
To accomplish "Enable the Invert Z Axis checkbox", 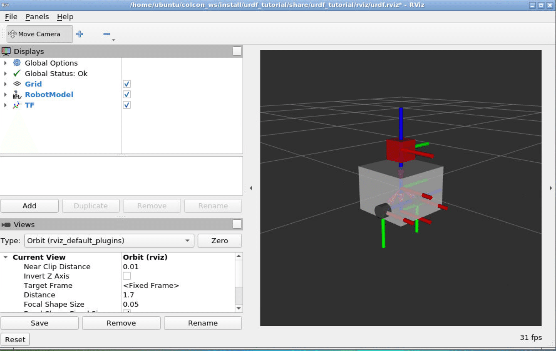I will (x=126, y=276).
